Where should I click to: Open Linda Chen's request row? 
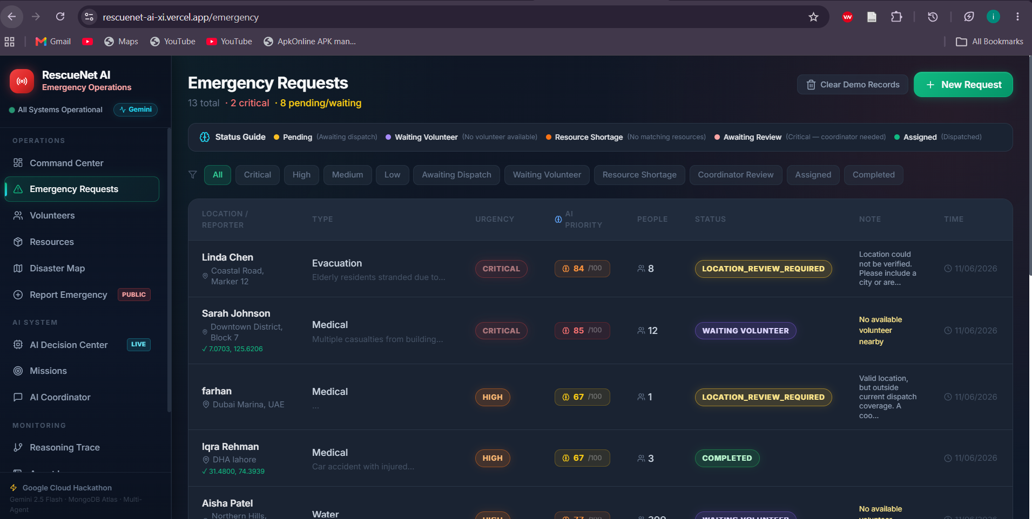tap(600, 269)
